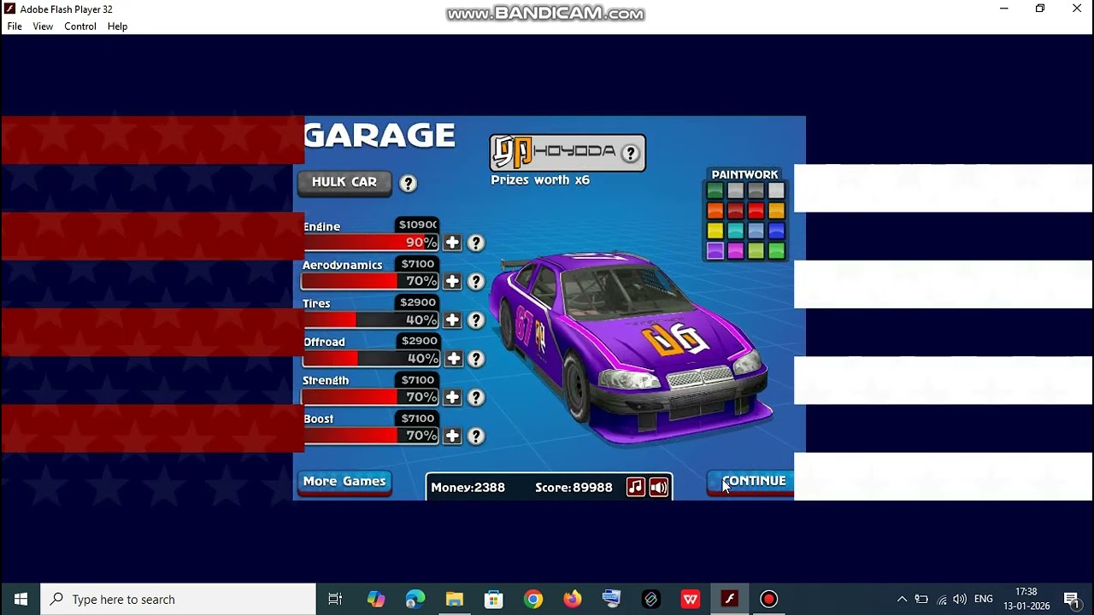Upgrade Engine with its plus button
The width and height of the screenshot is (1094, 615).
tap(452, 243)
